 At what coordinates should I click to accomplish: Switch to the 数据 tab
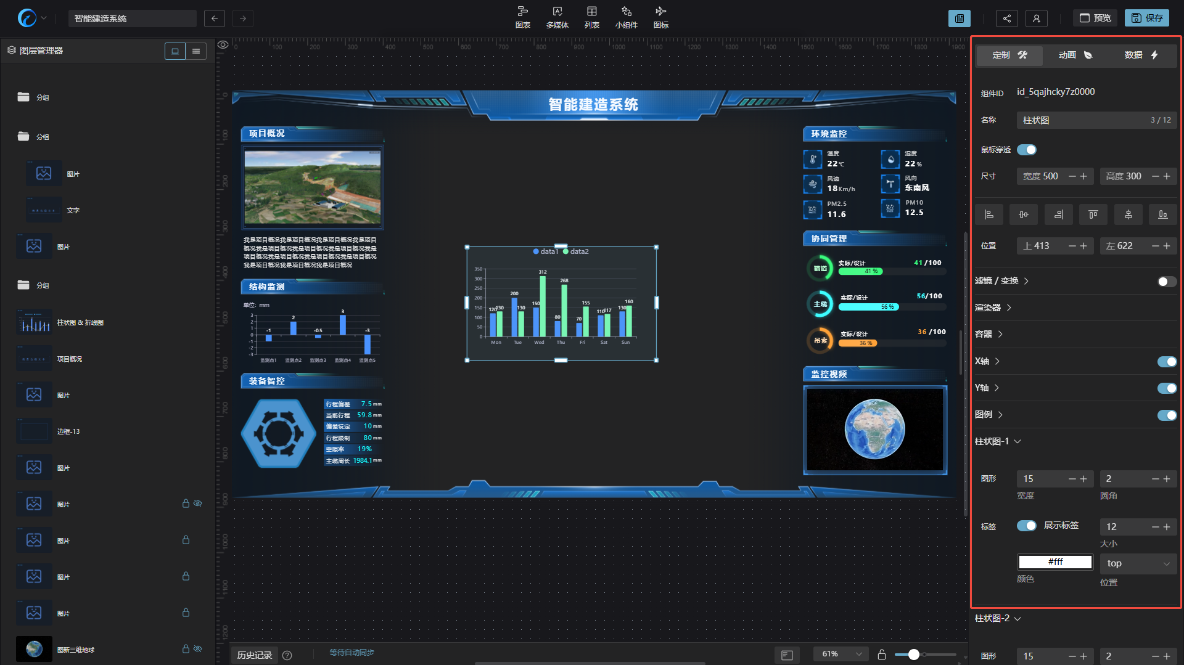(x=1141, y=55)
